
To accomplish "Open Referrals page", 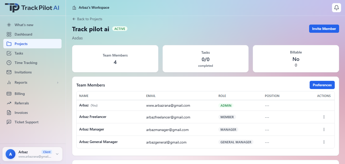I will point(32,103).
